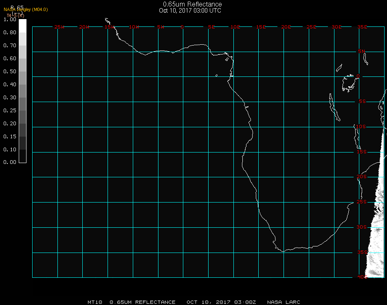Click the 0.40 scale value

10,85
